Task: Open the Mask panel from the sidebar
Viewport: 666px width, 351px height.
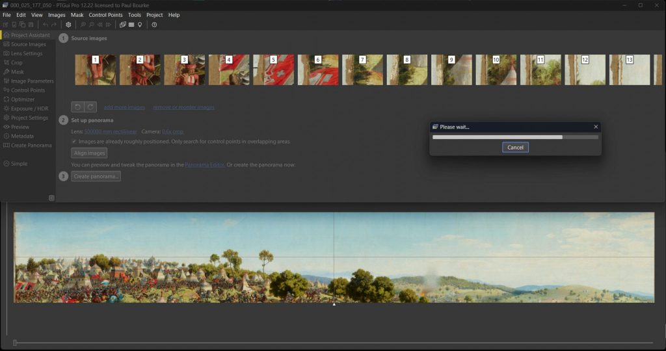Action: pyautogui.click(x=17, y=72)
